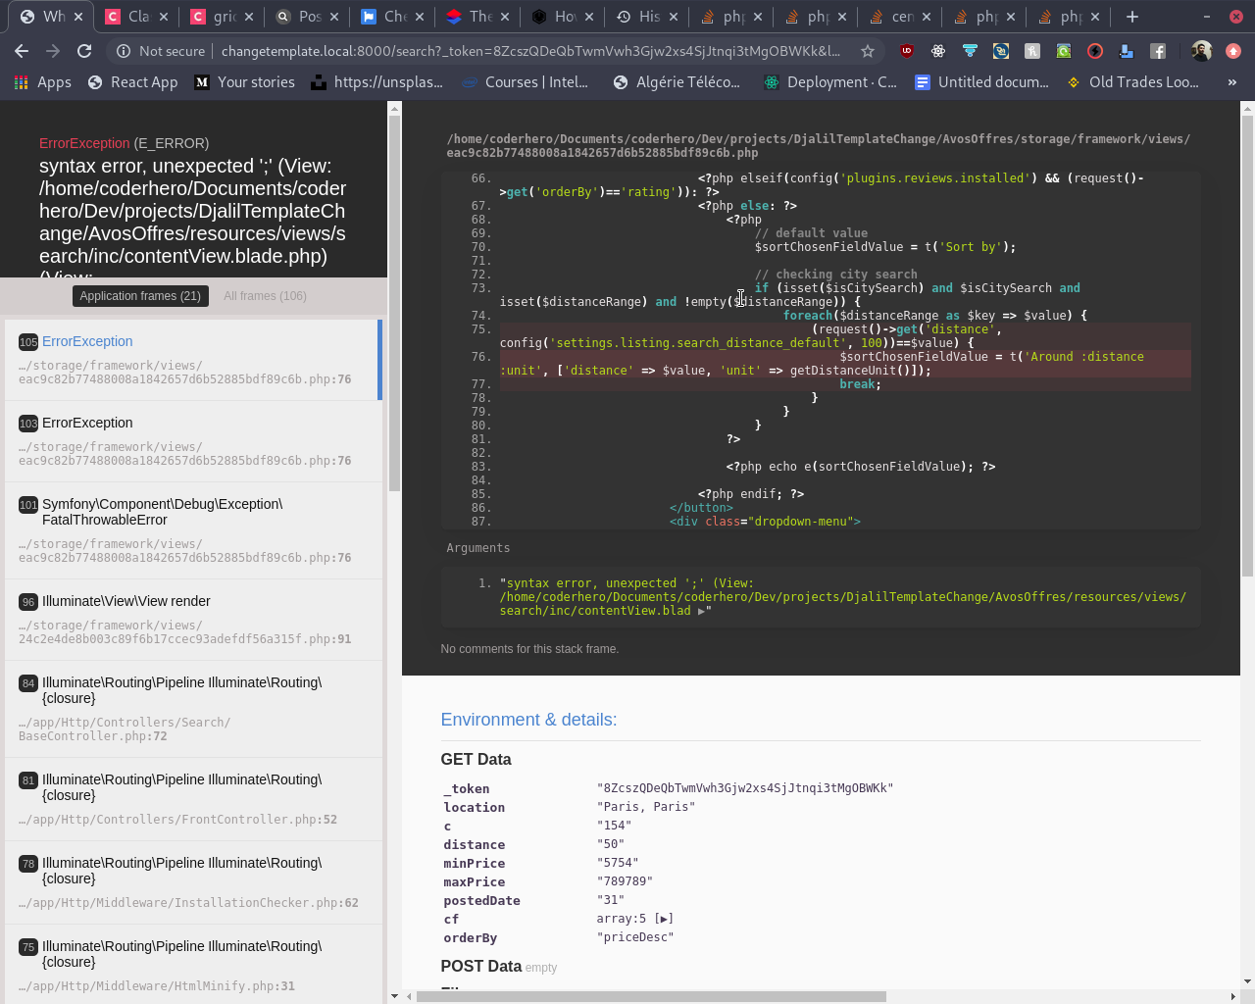Click the Facebook extension icon
The image size is (1255, 1004).
pyautogui.click(x=1158, y=51)
